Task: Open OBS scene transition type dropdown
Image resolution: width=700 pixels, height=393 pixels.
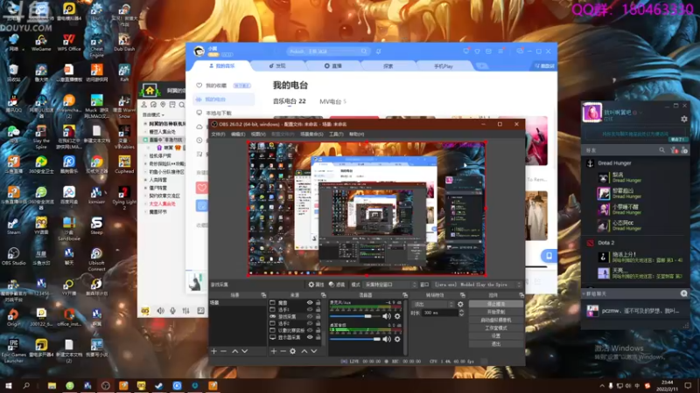Action: 433,304
